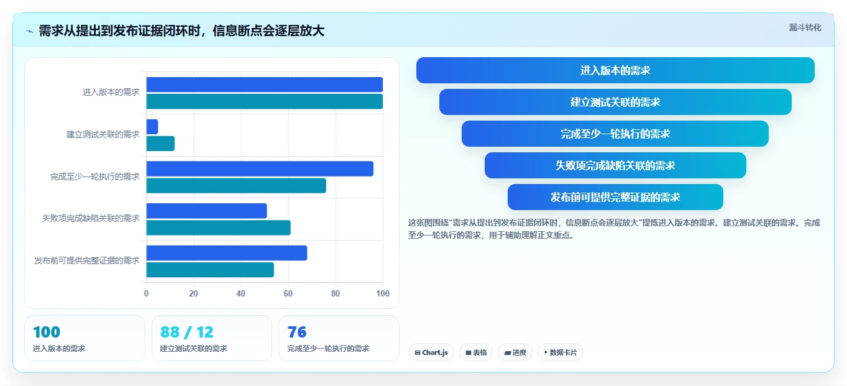Screen dimensions: 847x386
Task: Click the 漏斗转化 tag in header
Action: 805,27
